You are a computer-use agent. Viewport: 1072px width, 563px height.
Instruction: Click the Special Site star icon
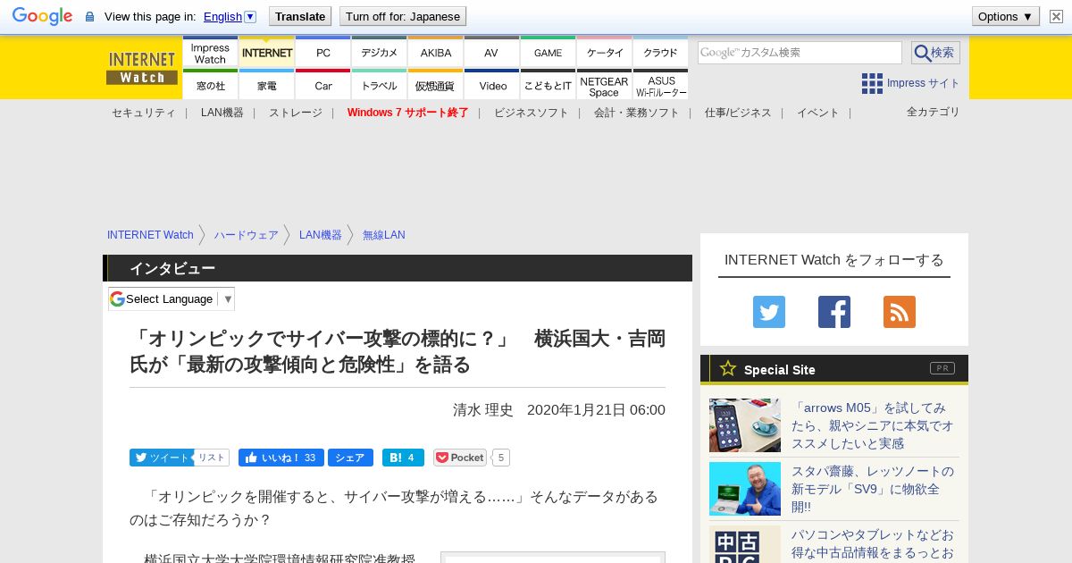tap(728, 368)
